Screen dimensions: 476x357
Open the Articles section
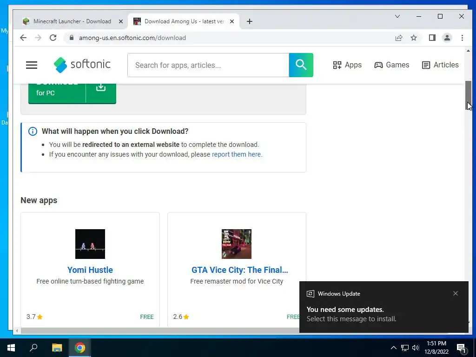coord(440,65)
